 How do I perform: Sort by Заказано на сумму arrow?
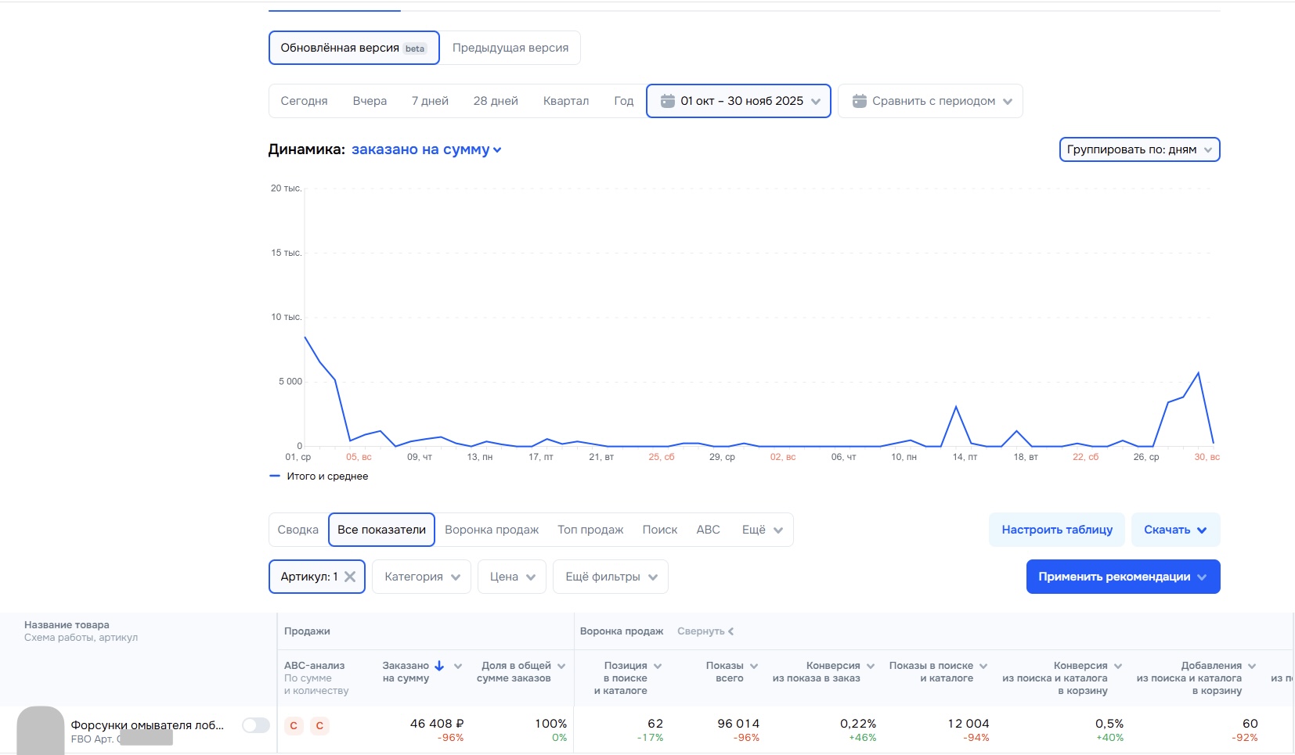pos(439,666)
